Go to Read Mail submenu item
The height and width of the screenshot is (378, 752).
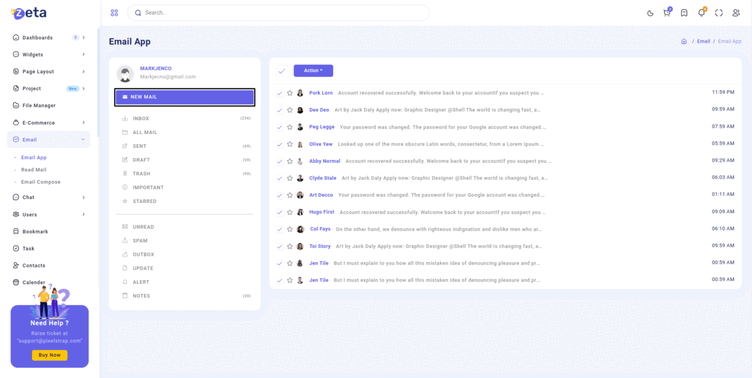pos(34,170)
